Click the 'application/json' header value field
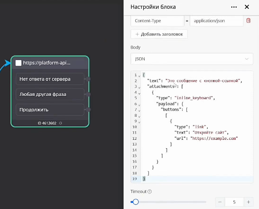 216,21
